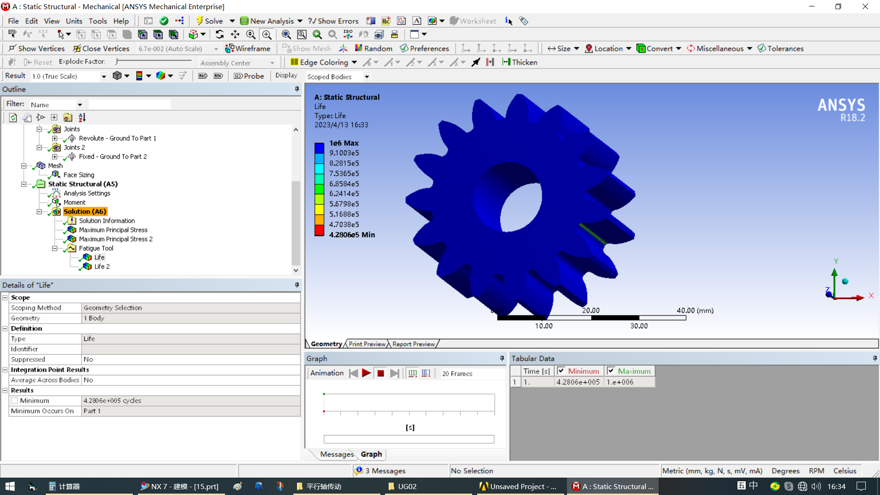Open New Analysis dropdown
Image resolution: width=880 pixels, height=495 pixels.
click(300, 21)
